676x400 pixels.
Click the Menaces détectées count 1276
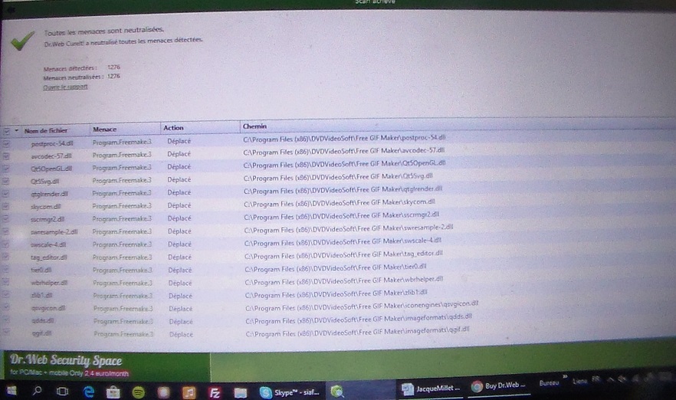pyautogui.click(x=113, y=67)
